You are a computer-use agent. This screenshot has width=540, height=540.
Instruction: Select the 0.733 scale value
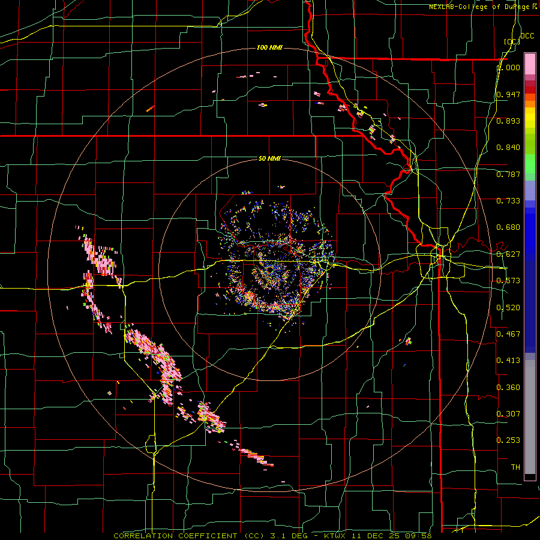[x=508, y=201]
